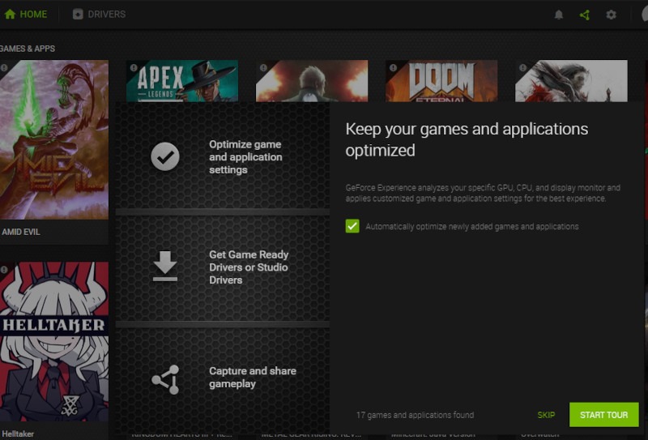Click the download arrow icon for drivers
The height and width of the screenshot is (440, 648).
[165, 267]
